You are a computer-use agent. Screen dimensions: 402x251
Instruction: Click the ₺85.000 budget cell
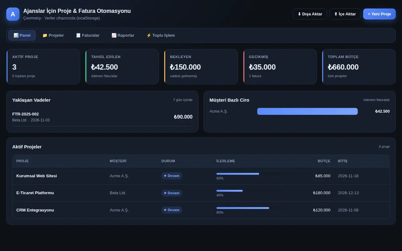pyautogui.click(x=323, y=176)
